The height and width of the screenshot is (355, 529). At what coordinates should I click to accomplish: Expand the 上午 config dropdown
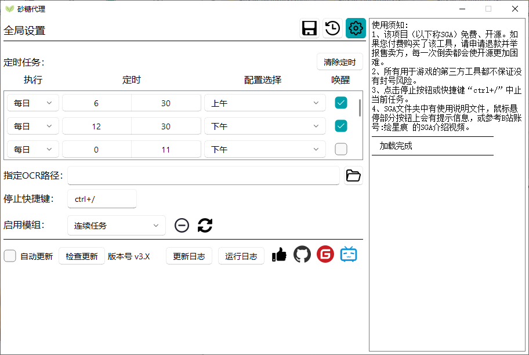coord(265,103)
